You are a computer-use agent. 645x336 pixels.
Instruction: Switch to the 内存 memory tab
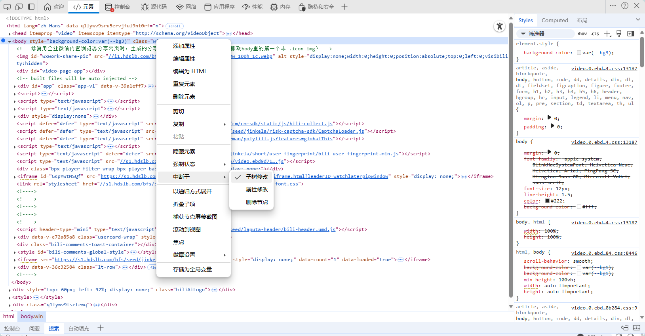[280, 7]
